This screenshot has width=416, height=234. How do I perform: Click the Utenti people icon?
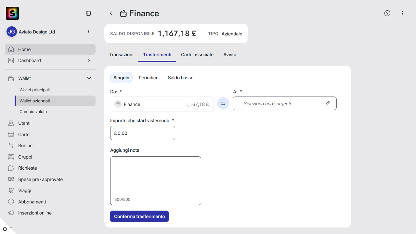11,123
